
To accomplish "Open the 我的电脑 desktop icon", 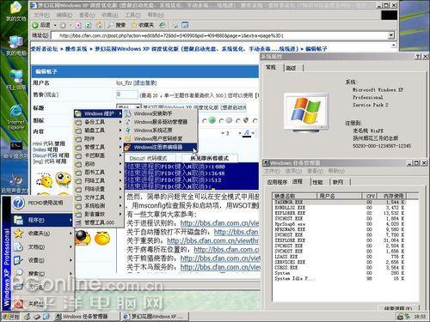I will pos(16,46).
